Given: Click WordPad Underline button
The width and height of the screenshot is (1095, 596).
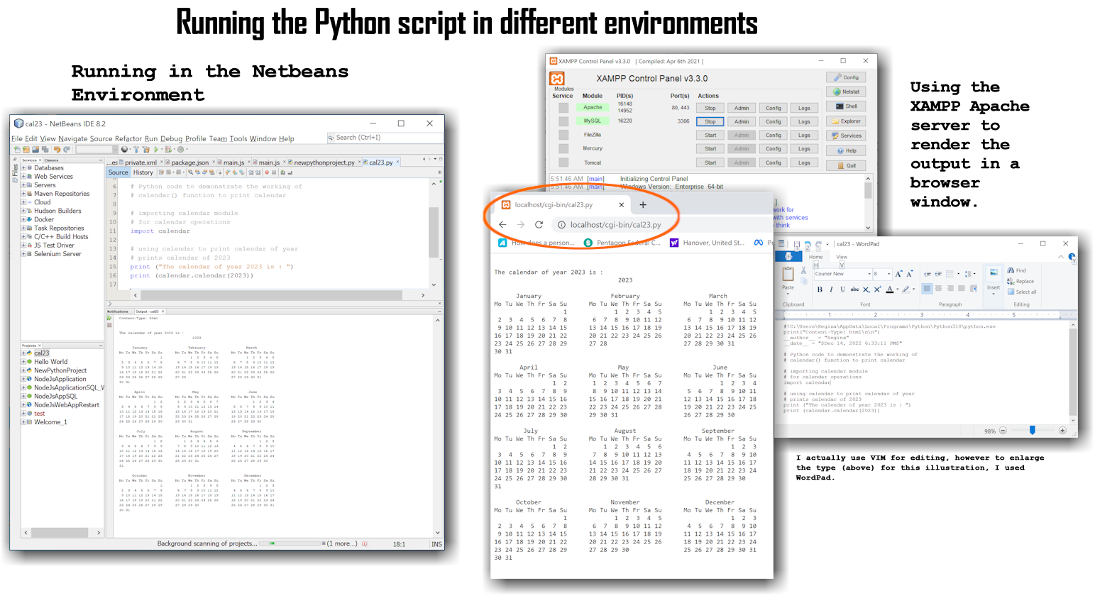Looking at the screenshot, I should click(842, 289).
